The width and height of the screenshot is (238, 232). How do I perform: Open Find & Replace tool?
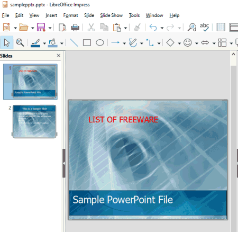point(191,28)
